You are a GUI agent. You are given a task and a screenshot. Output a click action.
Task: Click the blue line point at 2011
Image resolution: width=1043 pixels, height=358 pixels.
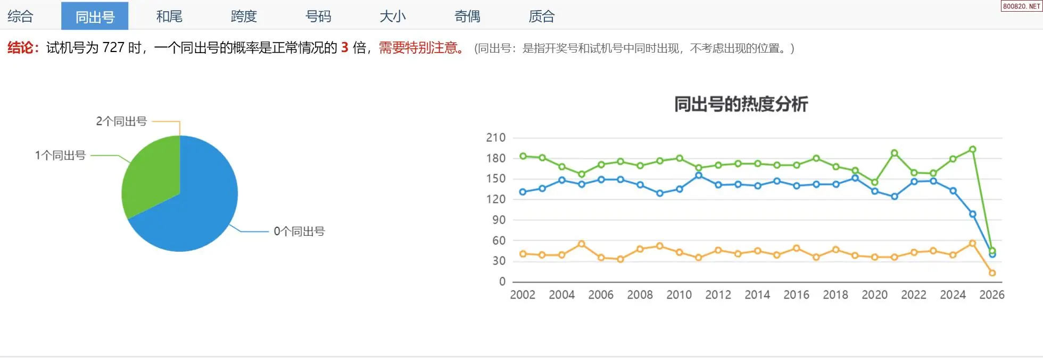[699, 175]
